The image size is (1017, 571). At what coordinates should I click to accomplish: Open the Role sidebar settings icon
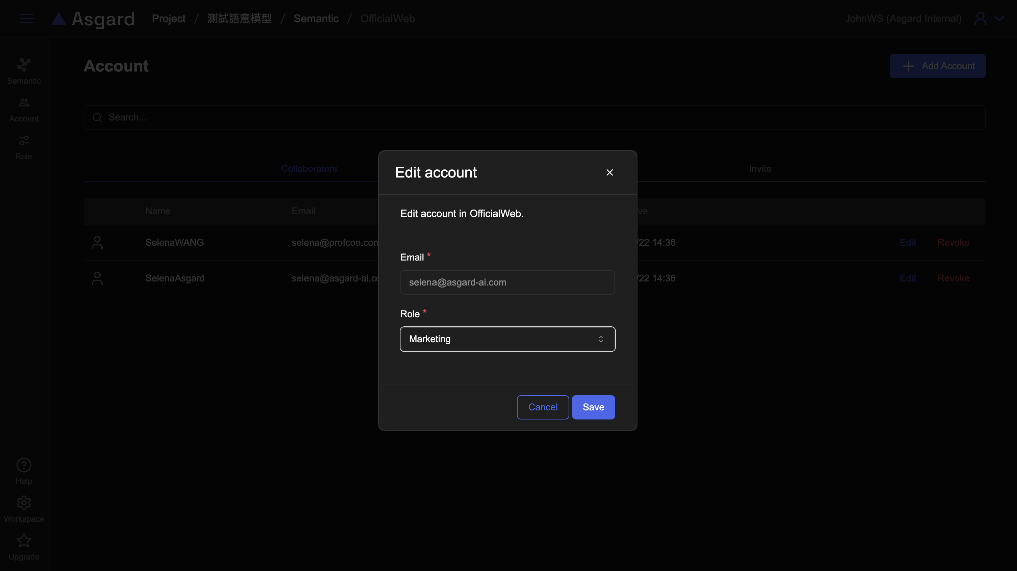click(24, 141)
